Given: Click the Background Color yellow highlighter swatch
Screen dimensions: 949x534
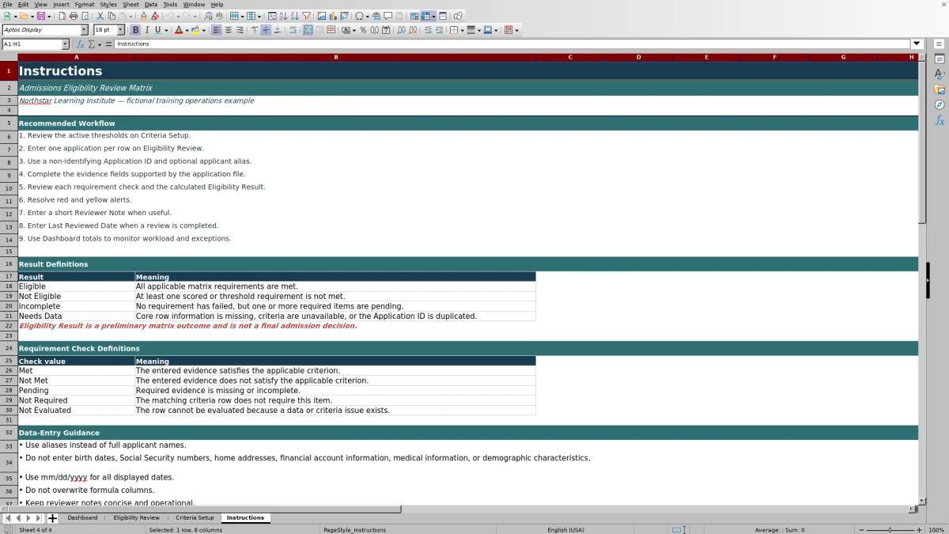Looking at the screenshot, I should click(195, 30).
